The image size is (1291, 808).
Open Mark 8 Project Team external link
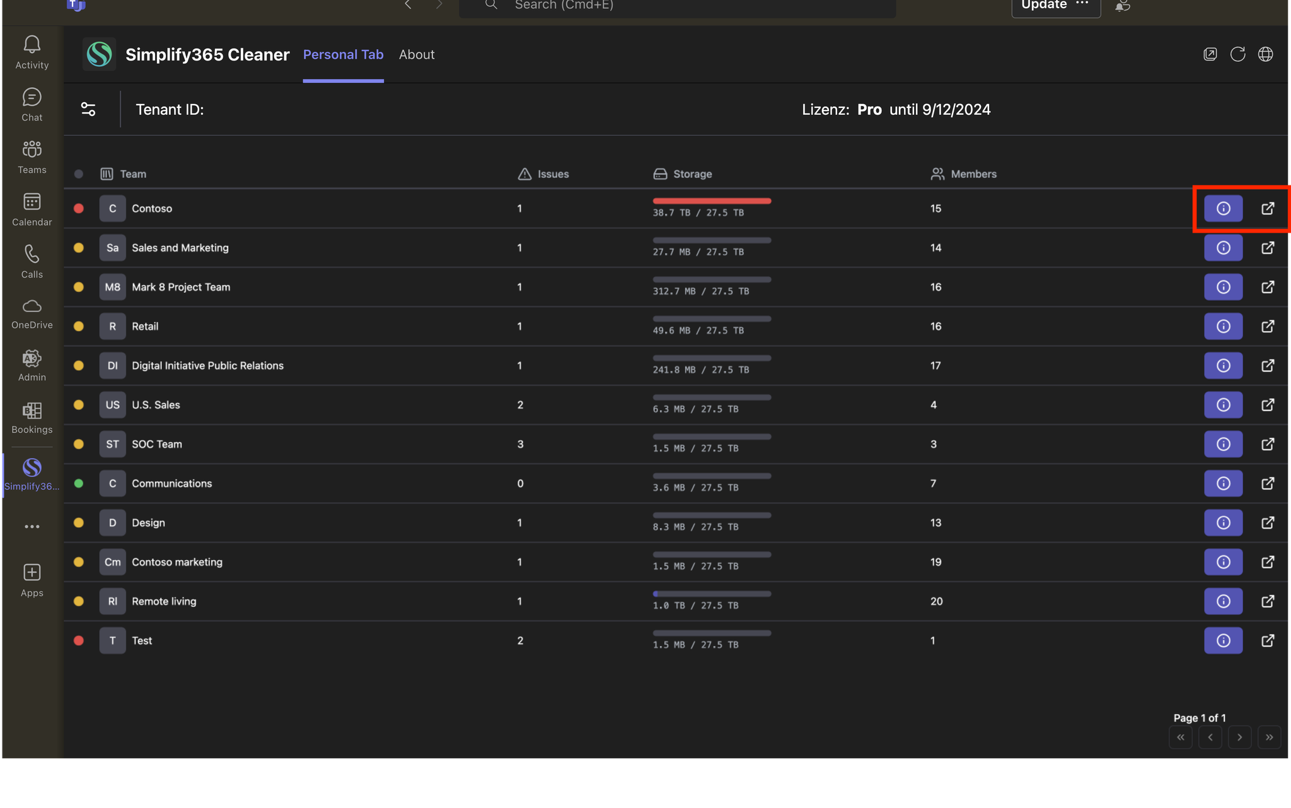point(1268,287)
